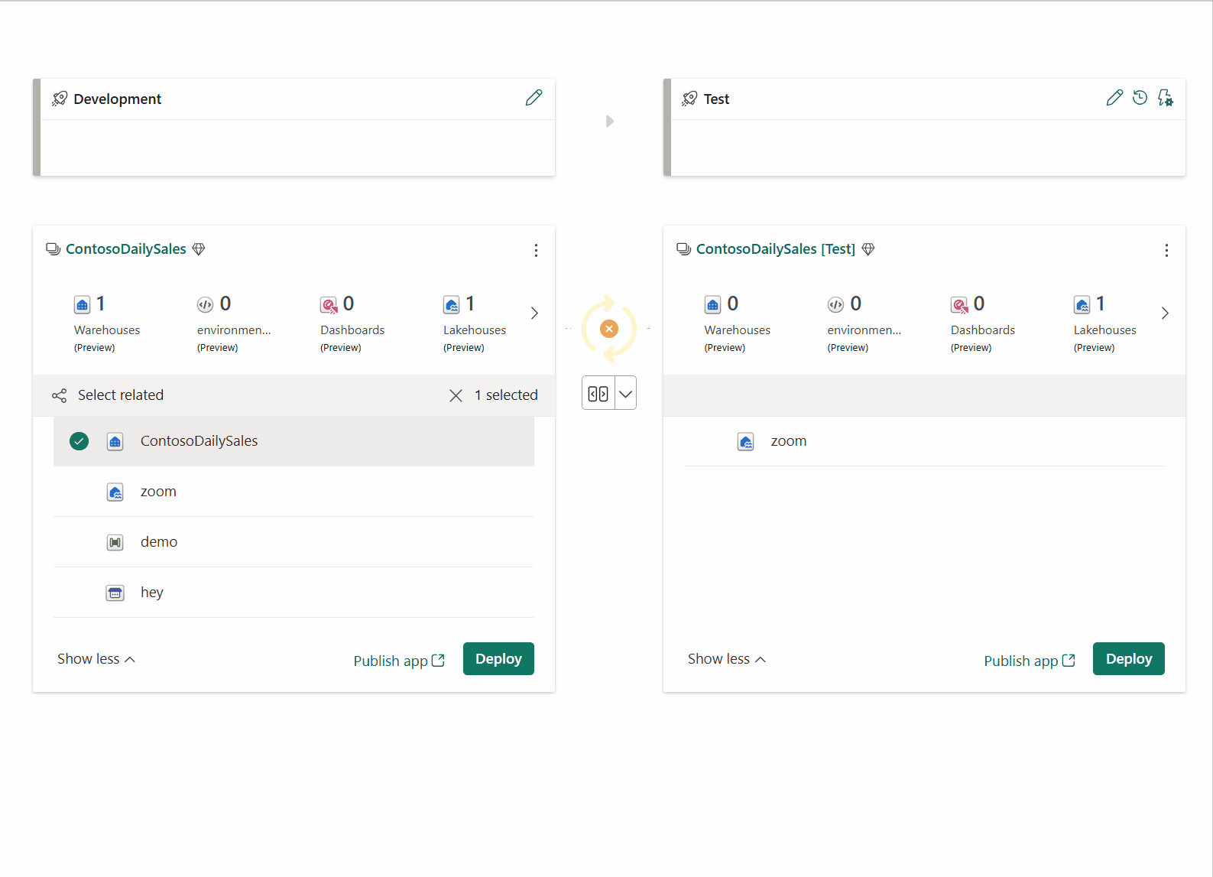Click the Test environments count icon
Image resolution: width=1213 pixels, height=877 pixels.
[835, 304]
